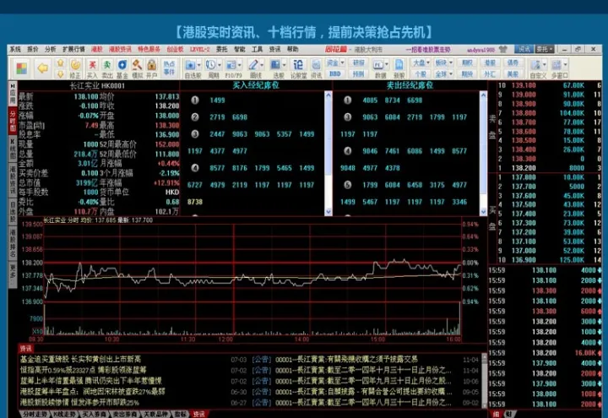Open the 系统 menu
Viewport: 608px width, 418px height.
click(15, 49)
